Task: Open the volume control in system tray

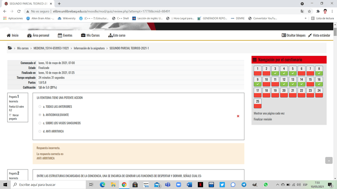Action: 299,185
